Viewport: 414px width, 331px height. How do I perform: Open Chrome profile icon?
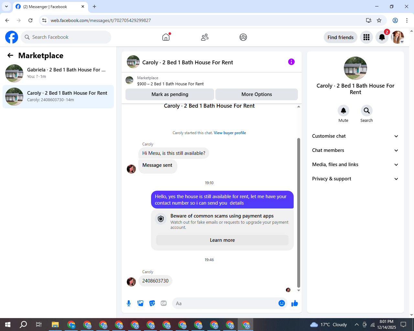click(395, 20)
